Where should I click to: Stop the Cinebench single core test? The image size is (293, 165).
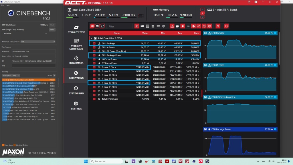(52, 30)
